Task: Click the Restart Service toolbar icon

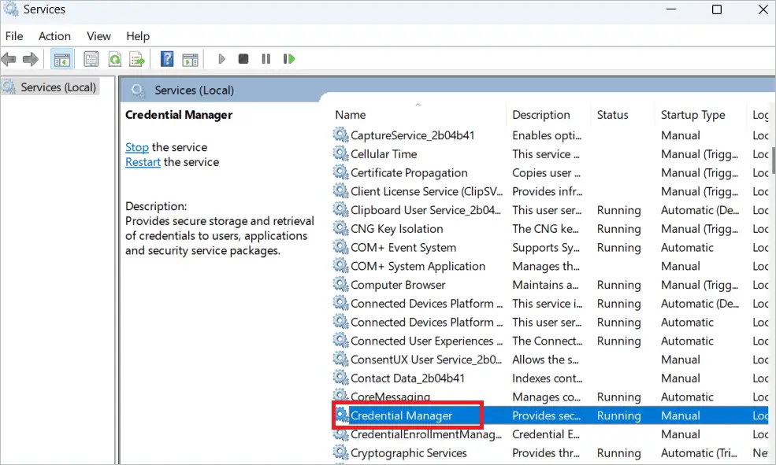Action: coord(289,59)
